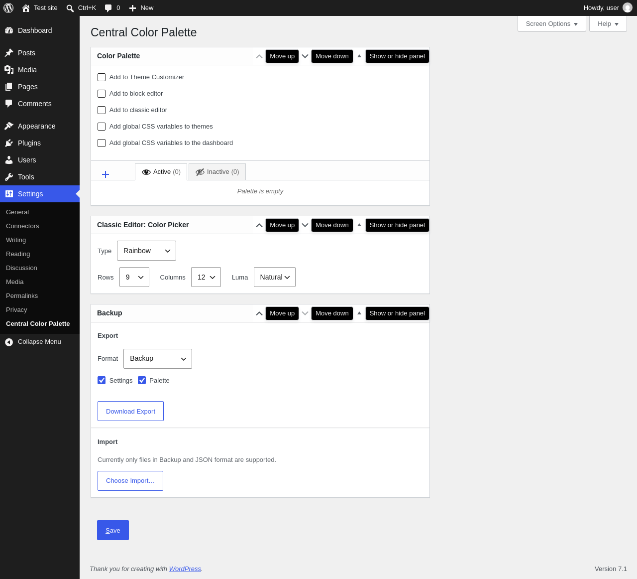The image size is (637, 579).
Task: Toggle Classic Editor: Color Picker panel triangle
Action: click(x=359, y=225)
